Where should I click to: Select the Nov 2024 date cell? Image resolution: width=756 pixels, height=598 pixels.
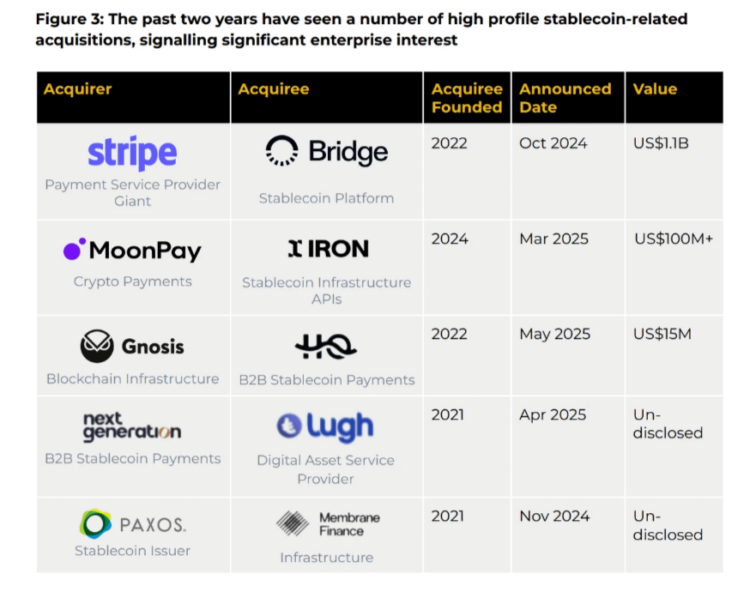click(554, 516)
